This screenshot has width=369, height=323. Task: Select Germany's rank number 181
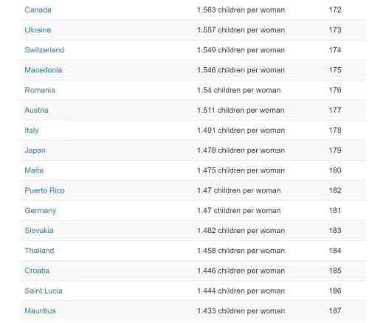point(335,211)
